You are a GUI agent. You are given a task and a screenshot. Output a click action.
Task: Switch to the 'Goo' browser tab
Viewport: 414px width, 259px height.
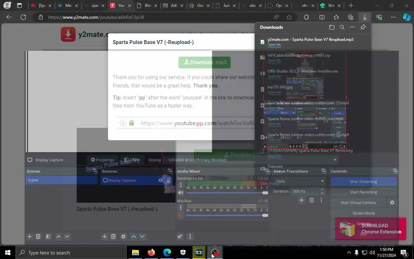[200, 6]
